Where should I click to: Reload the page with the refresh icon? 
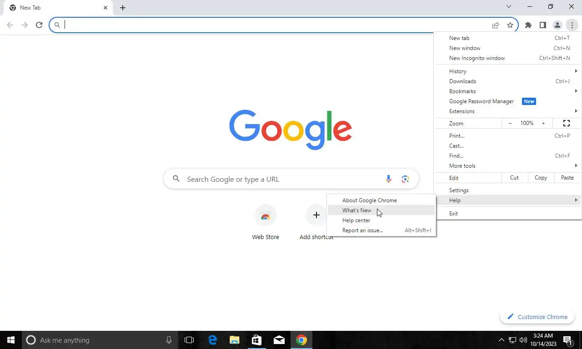(39, 25)
